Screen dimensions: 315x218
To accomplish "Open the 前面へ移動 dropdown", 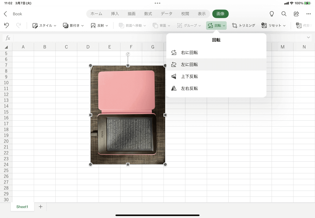I will click(132, 26).
